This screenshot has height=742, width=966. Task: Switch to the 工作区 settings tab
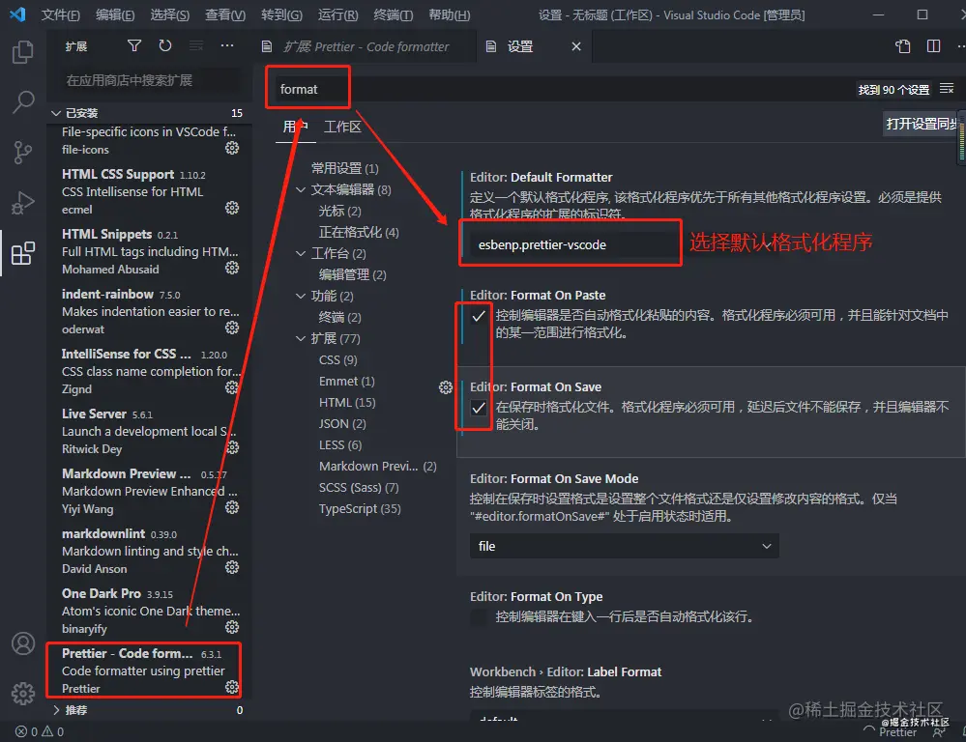(x=342, y=127)
